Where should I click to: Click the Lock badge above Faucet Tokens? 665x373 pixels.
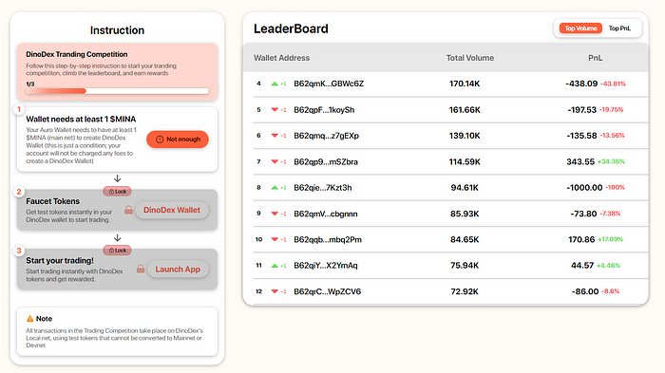click(117, 192)
